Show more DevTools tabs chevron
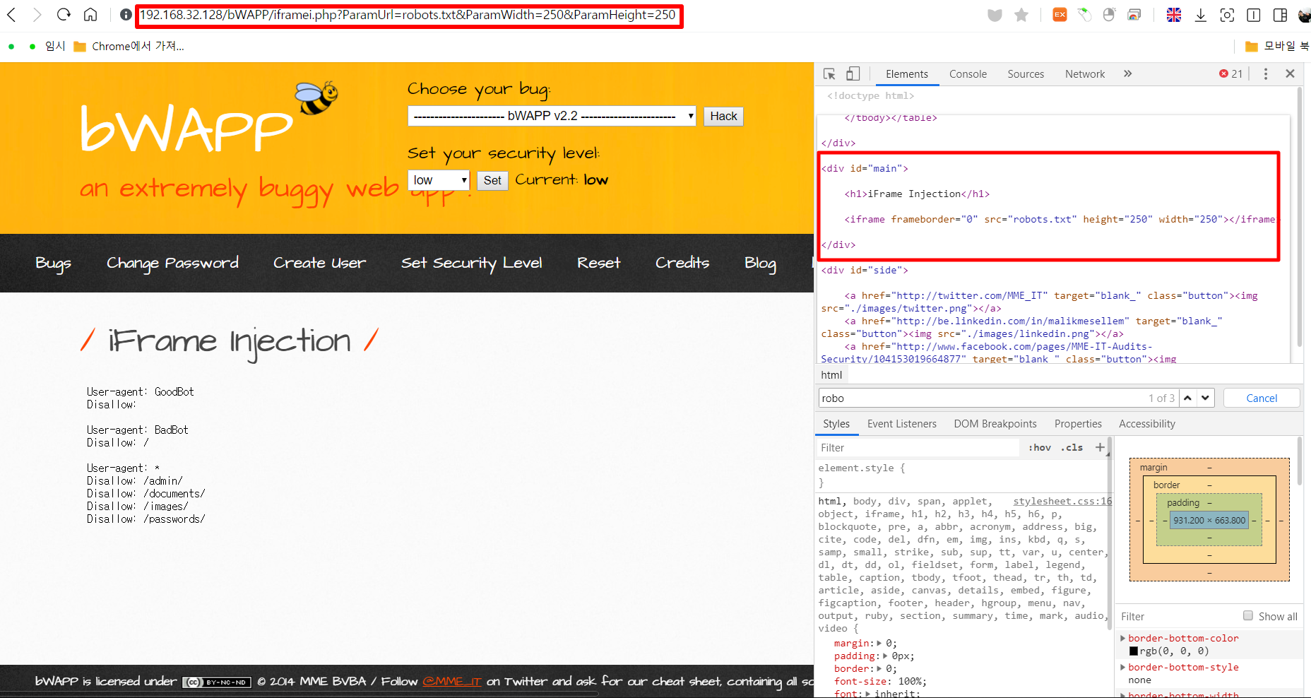1311x698 pixels. pyautogui.click(x=1128, y=73)
